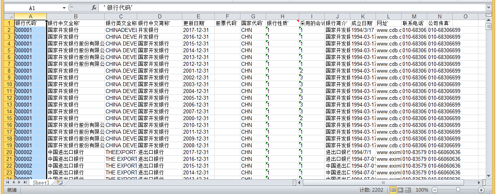The width and height of the screenshot is (496, 194).
Task: Click the insert new worksheet icon
Action: (60, 182)
